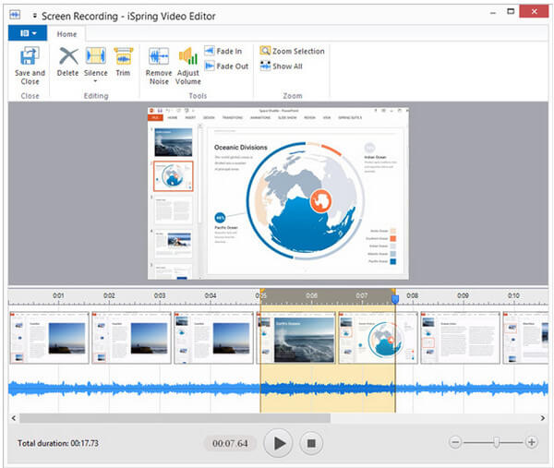The image size is (554, 468).
Task: Select the text-only frame thumbnail at 0:08
Action: [x=460, y=338]
